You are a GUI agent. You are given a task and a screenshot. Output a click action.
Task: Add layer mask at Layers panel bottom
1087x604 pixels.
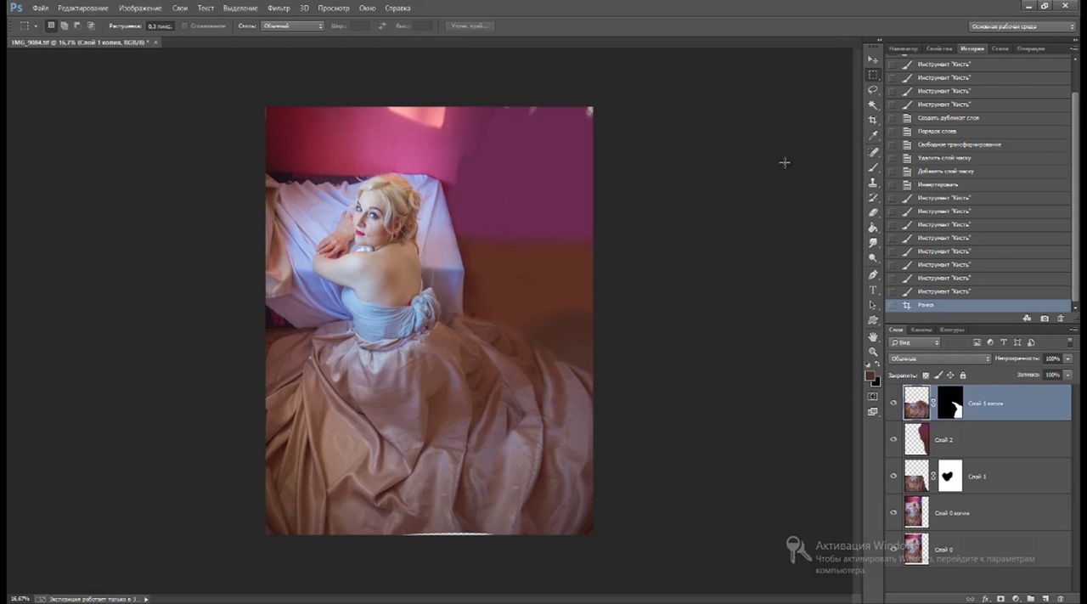point(1001,599)
